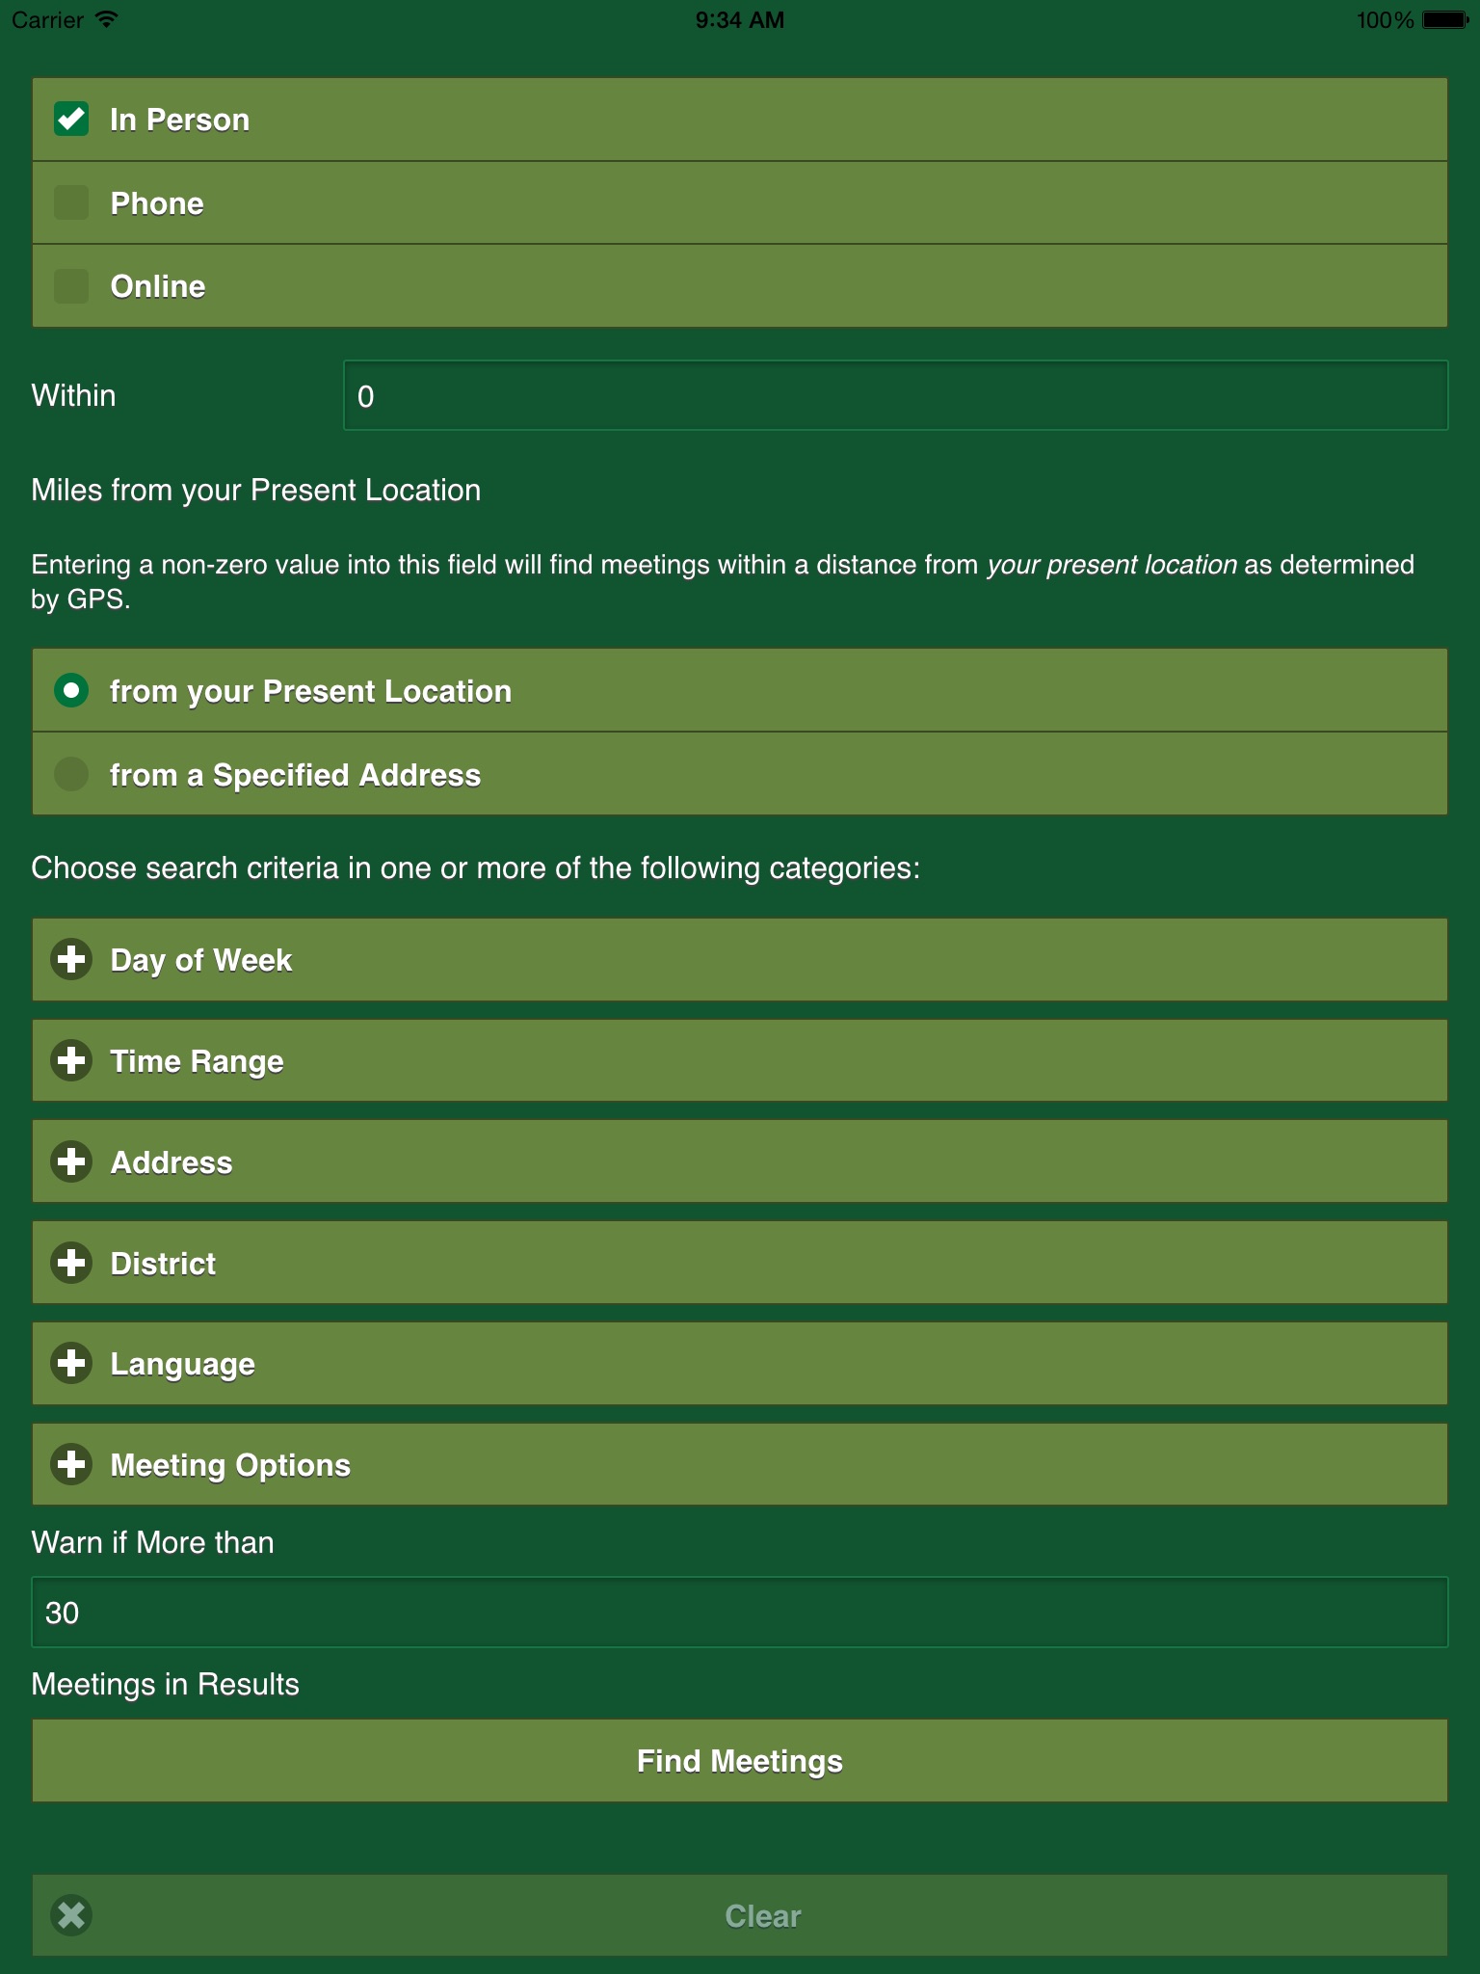
Task: Select the from a Specified Address radio button
Action: 71,774
